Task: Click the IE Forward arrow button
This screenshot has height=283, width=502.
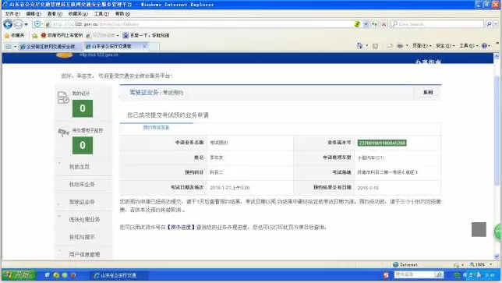Action: 19,24
